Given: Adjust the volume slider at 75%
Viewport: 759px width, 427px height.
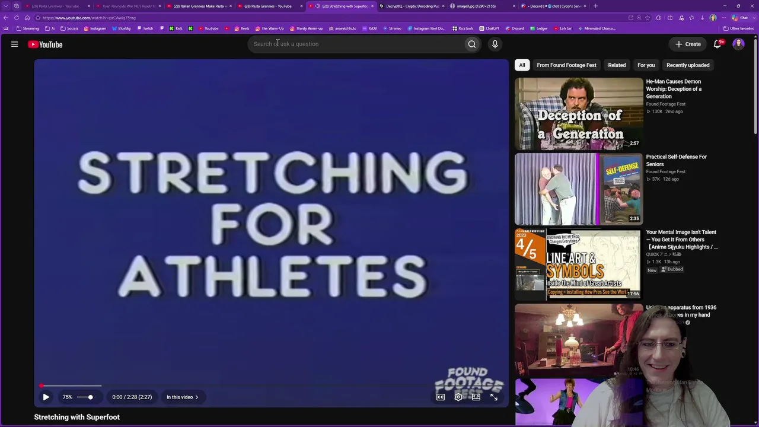Looking at the screenshot, I should (x=85, y=397).
